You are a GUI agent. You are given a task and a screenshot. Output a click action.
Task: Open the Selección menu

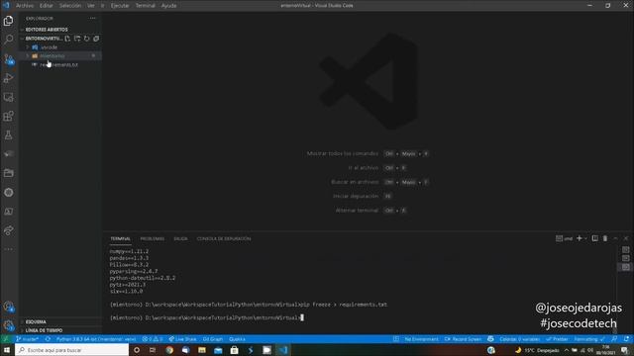point(70,6)
